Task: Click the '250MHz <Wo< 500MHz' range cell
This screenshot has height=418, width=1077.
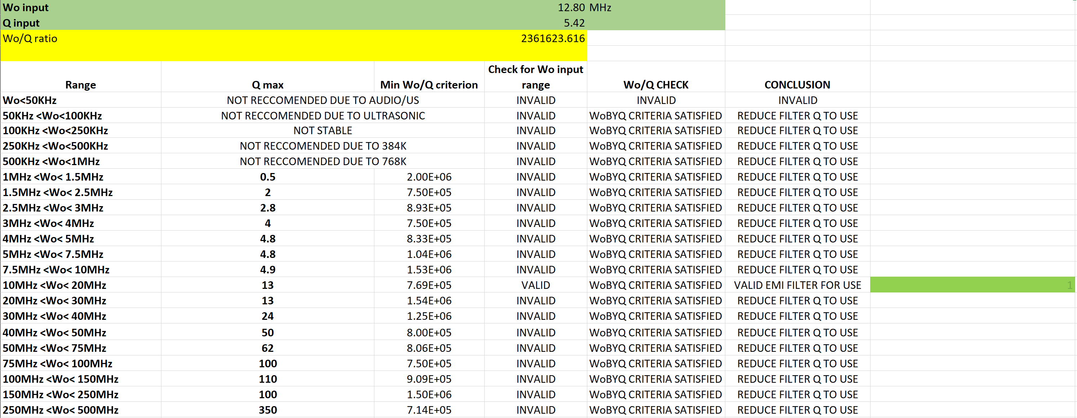Action: click(x=81, y=410)
